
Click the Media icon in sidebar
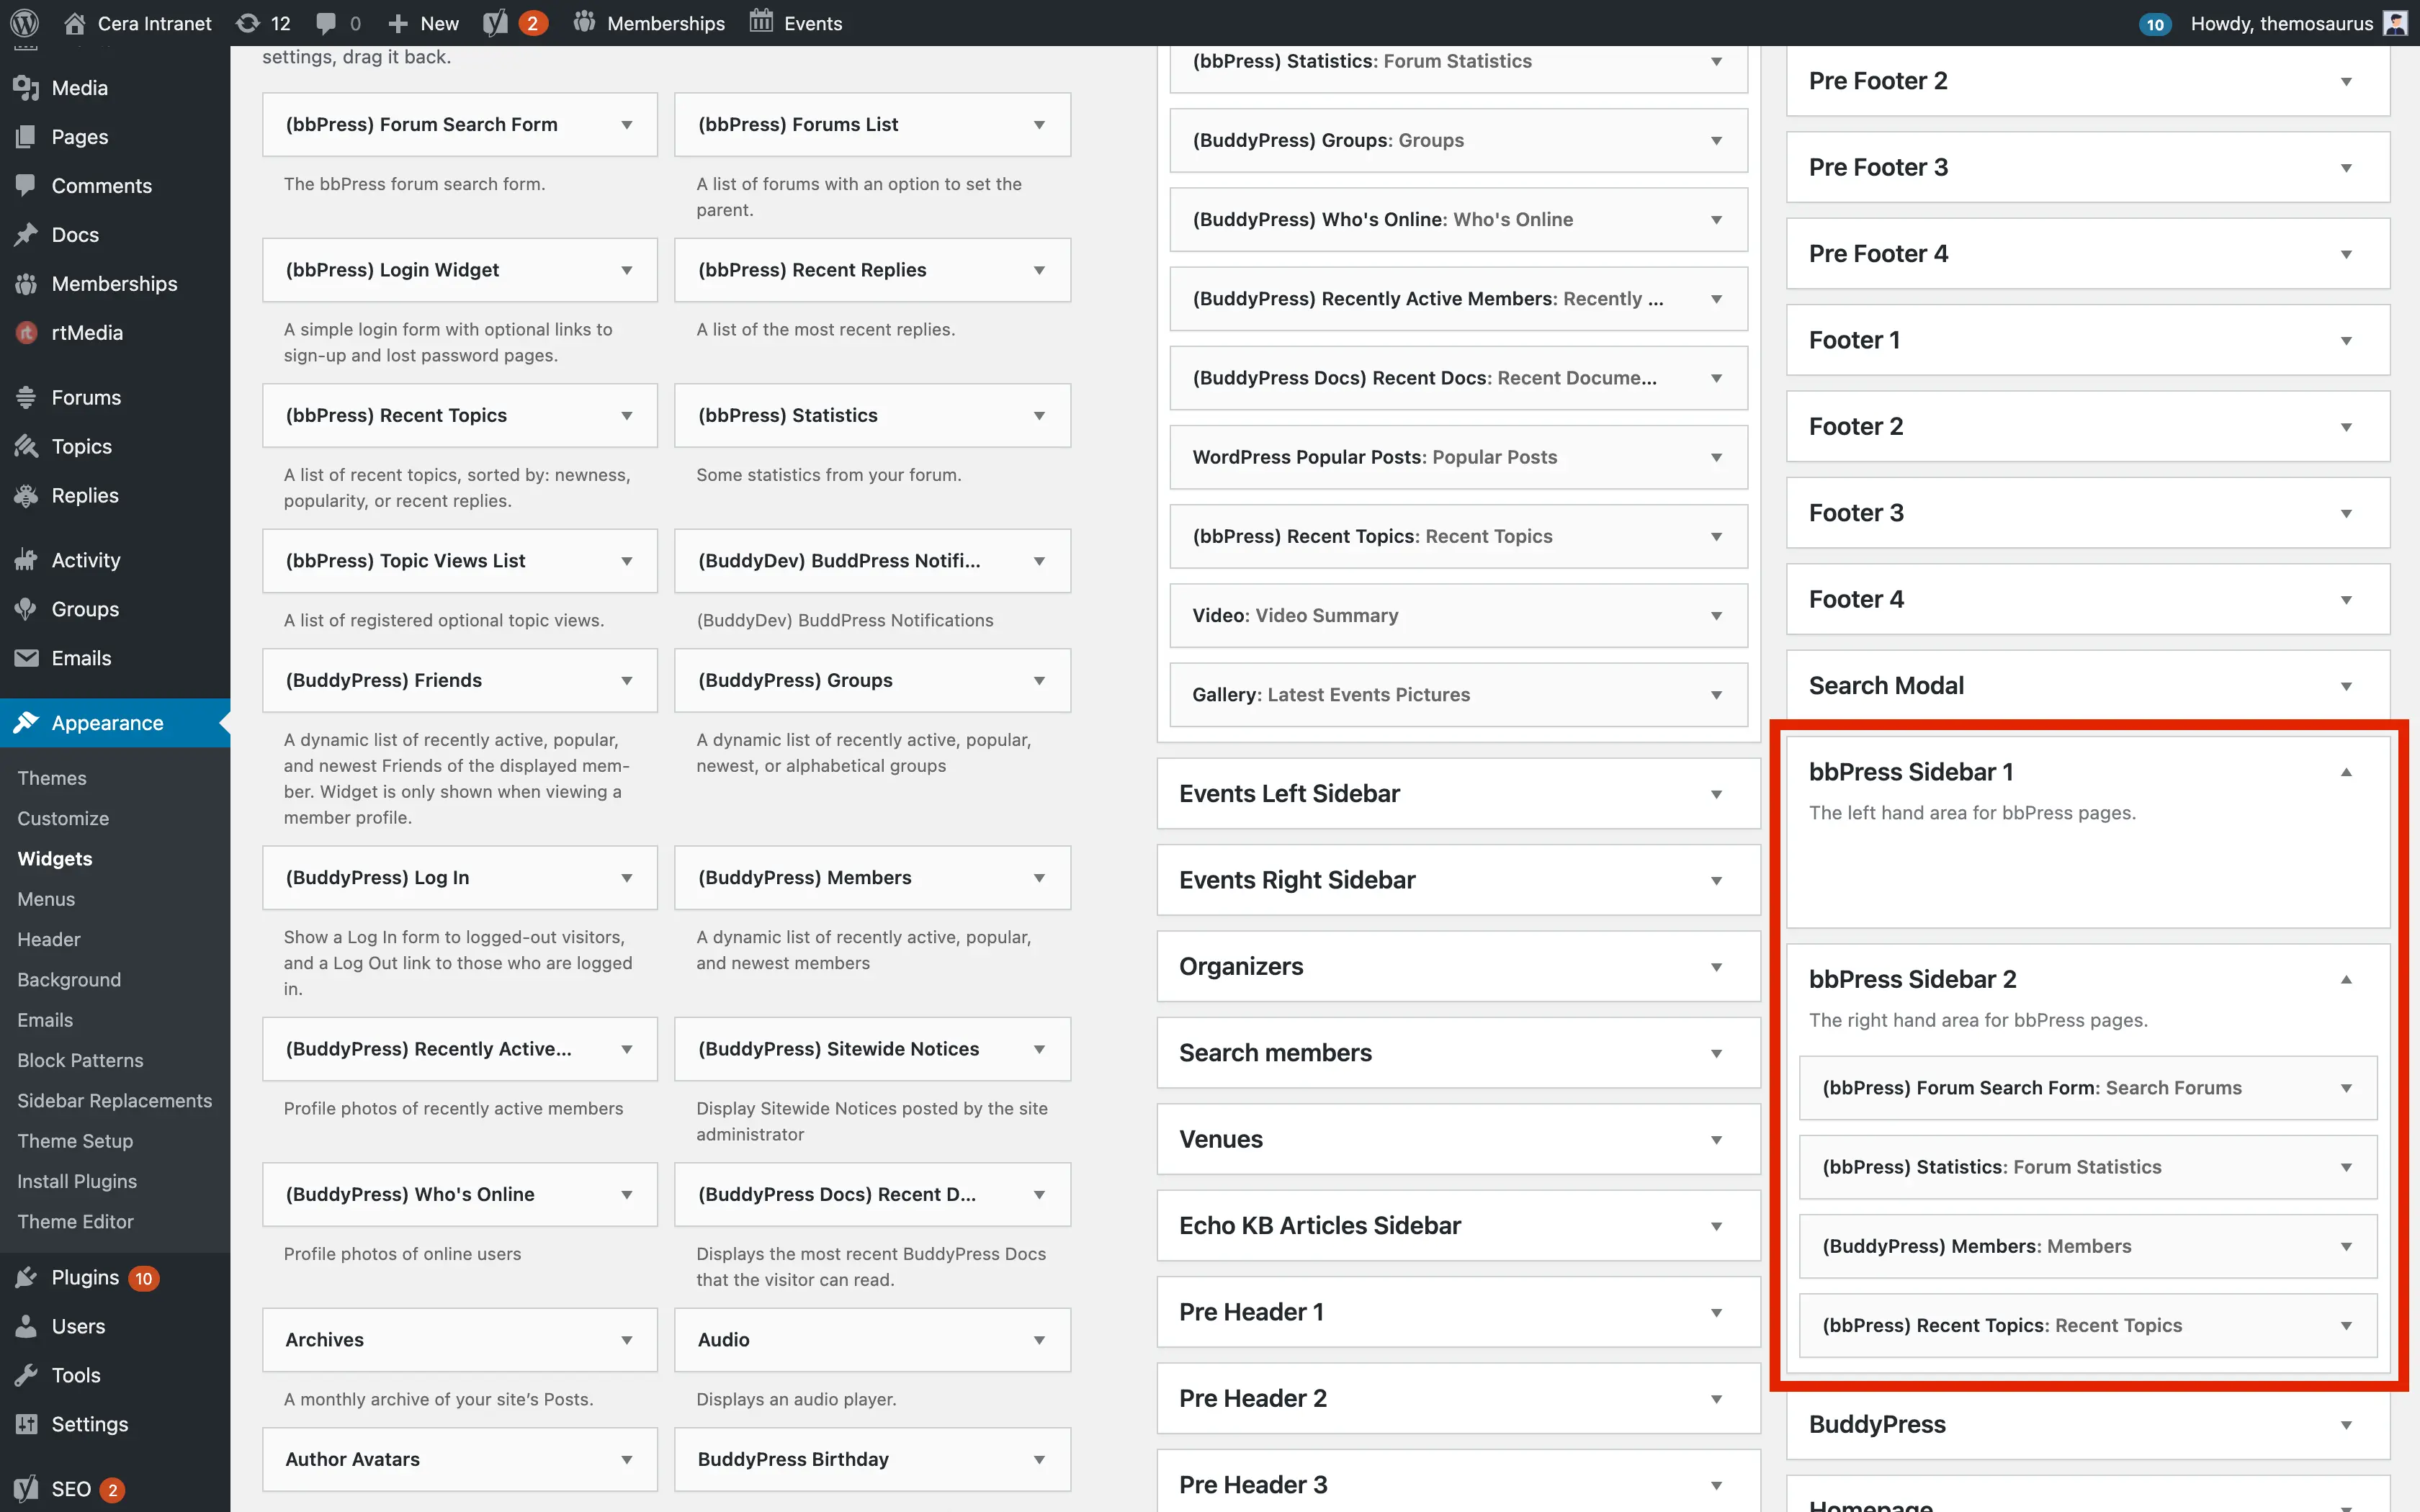(26, 88)
